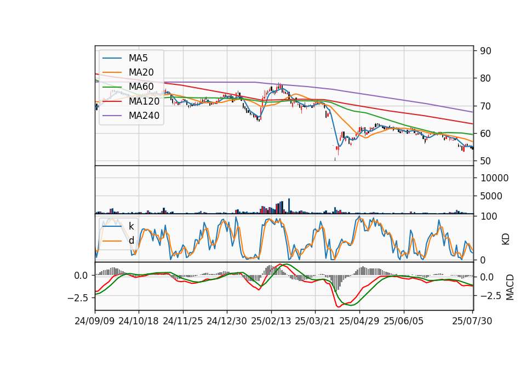This screenshot has width=526, height=378.
Task: Click the 10000 volume axis label
Action: click(494, 178)
